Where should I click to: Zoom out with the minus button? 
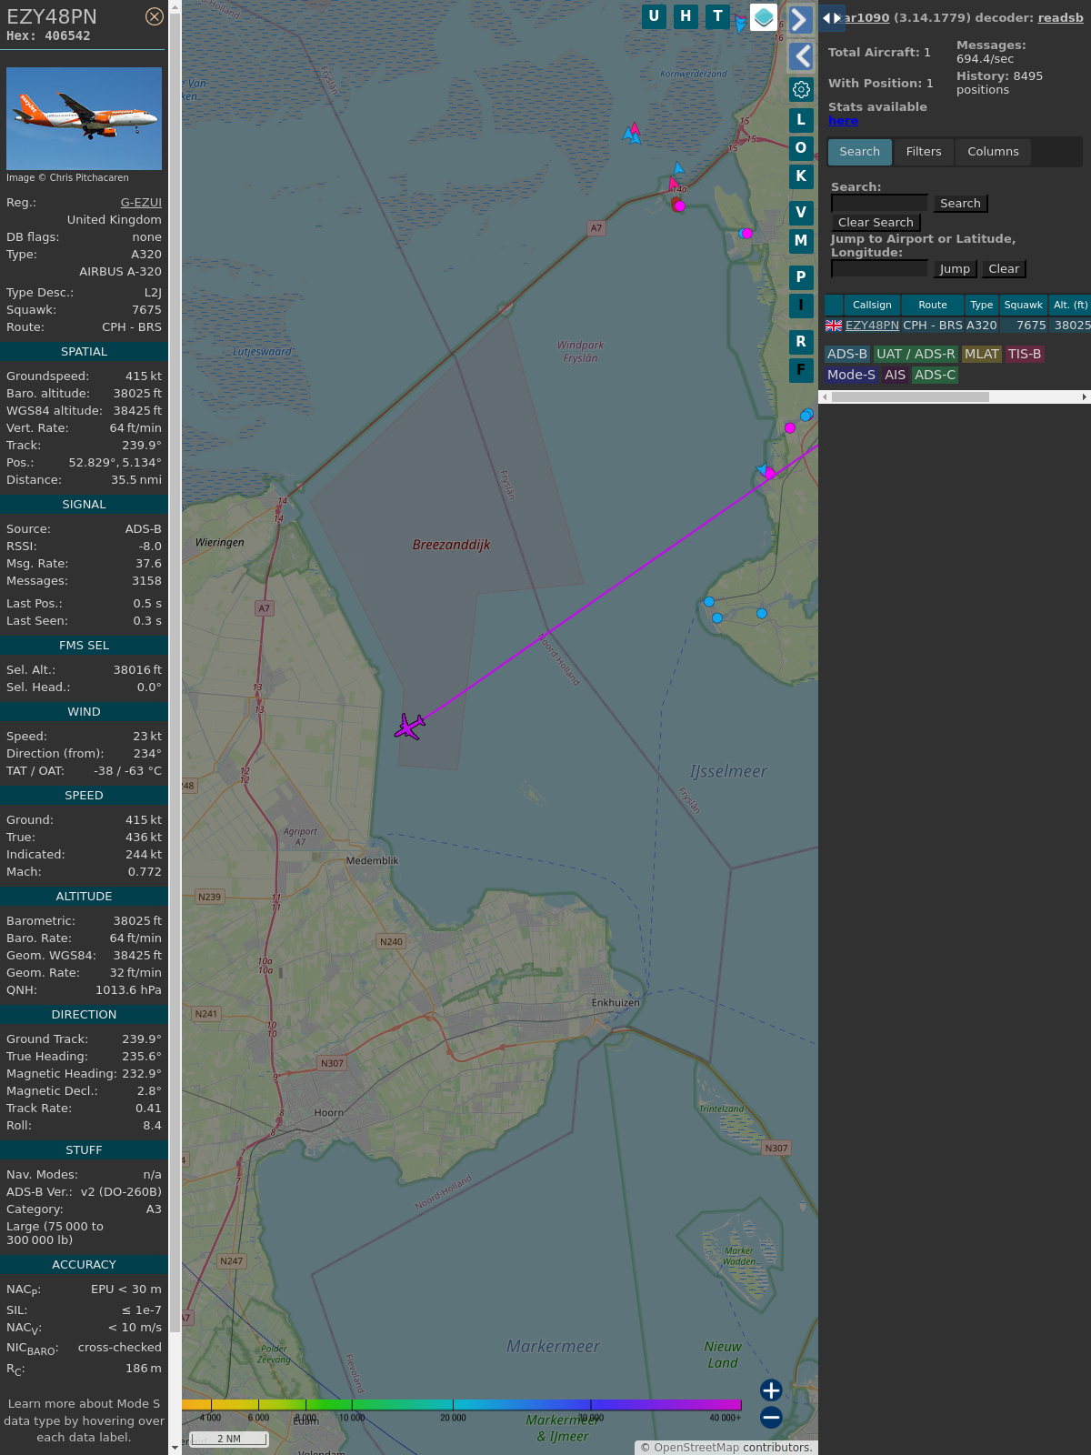(771, 1417)
